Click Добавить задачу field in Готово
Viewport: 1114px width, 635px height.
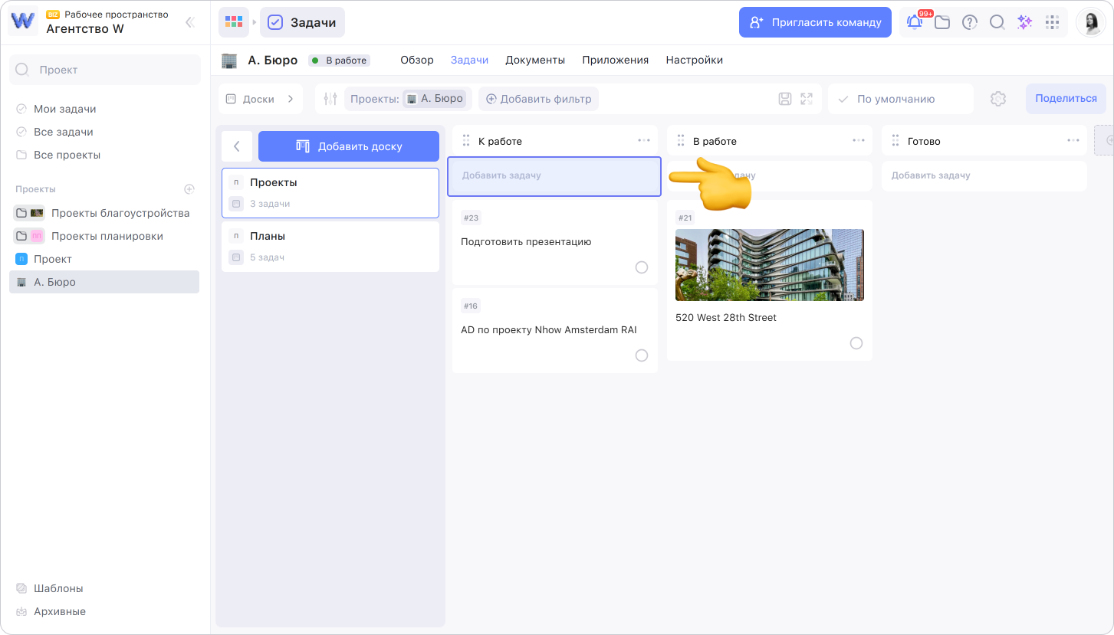coord(984,176)
